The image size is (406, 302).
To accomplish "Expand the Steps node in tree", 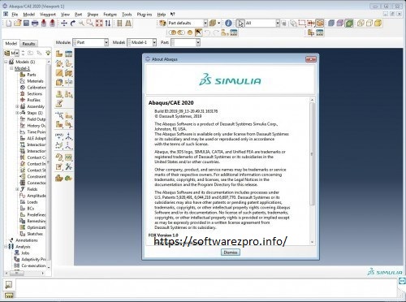I will coord(17,113).
